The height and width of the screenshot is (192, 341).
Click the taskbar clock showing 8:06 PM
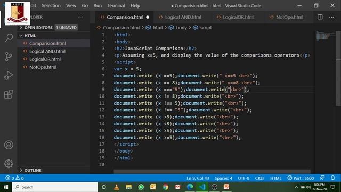point(320,187)
